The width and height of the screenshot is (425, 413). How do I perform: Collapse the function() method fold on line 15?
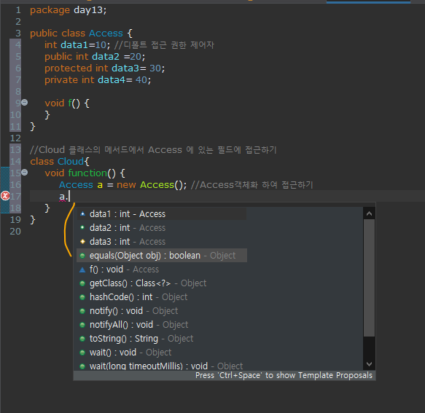(x=25, y=172)
